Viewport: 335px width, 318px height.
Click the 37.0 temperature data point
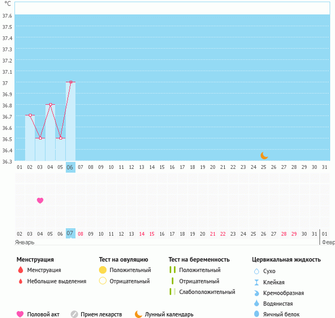point(71,82)
